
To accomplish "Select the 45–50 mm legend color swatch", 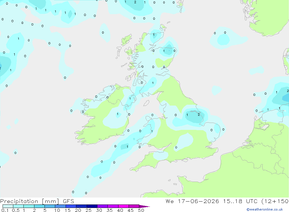I will [134, 206].
